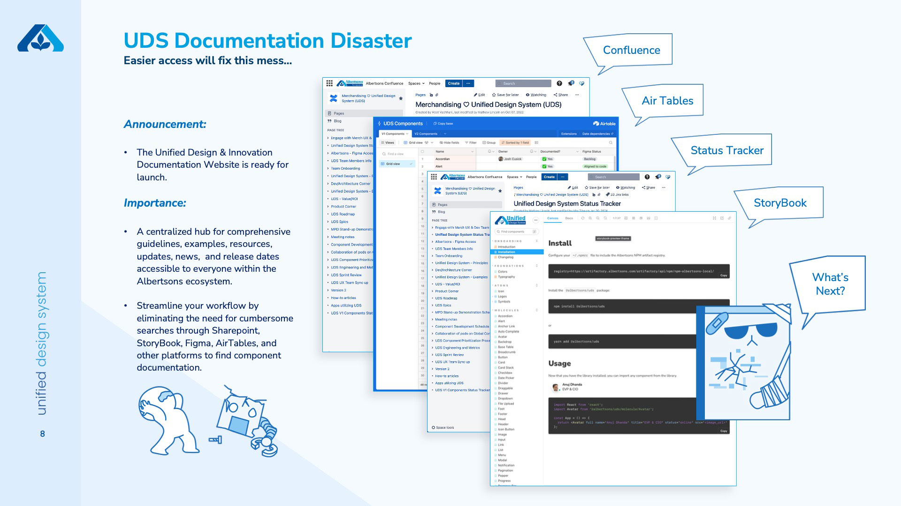Click the help question mark icon in Confluence
This screenshot has height=506, width=901.
pyautogui.click(x=559, y=84)
